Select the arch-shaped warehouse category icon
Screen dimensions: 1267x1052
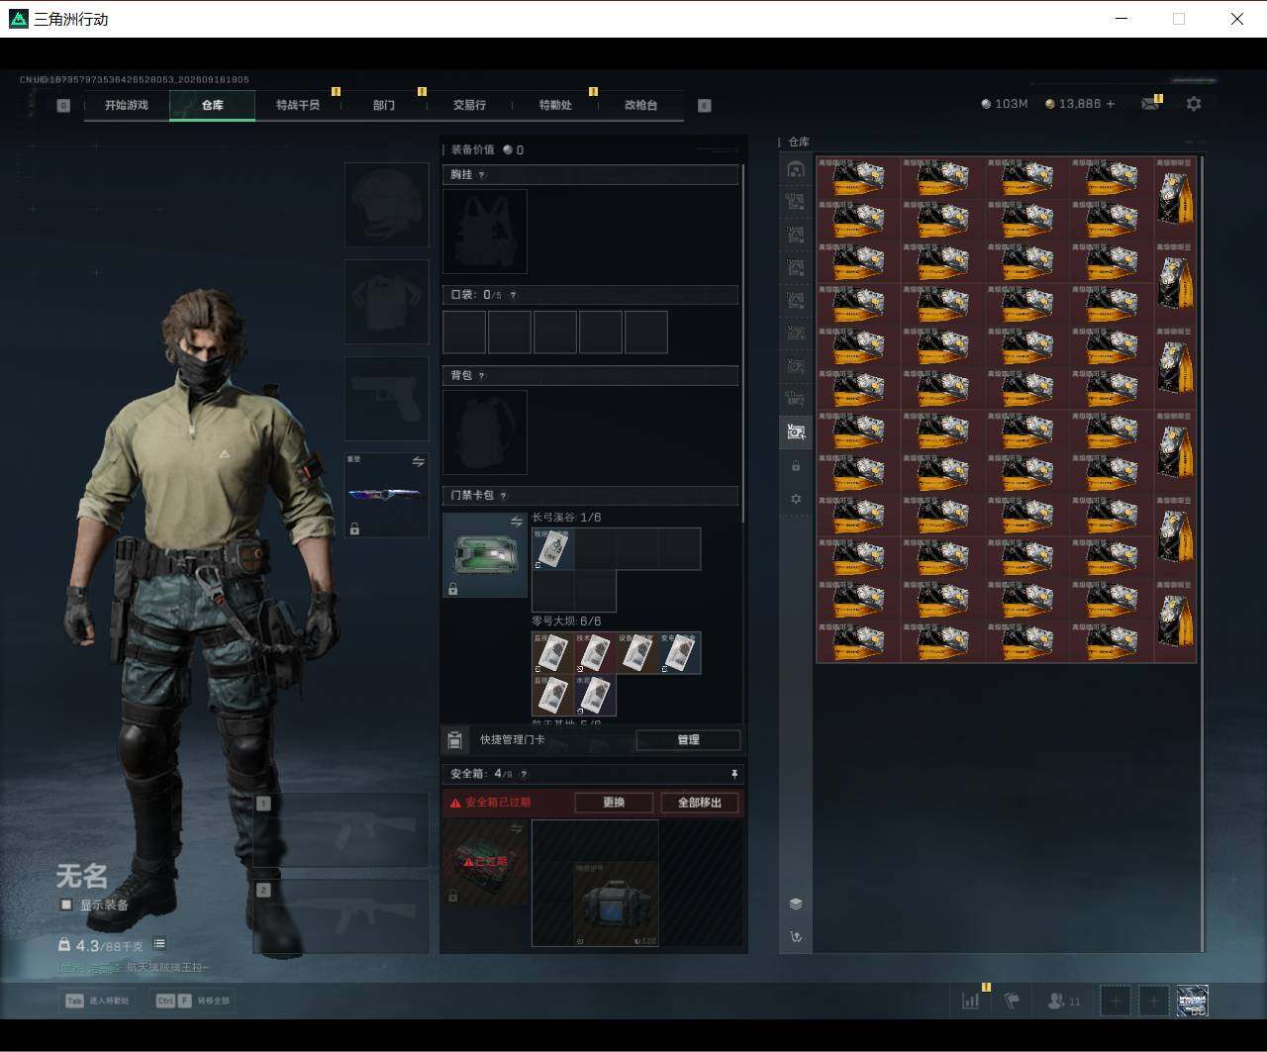[x=795, y=169]
